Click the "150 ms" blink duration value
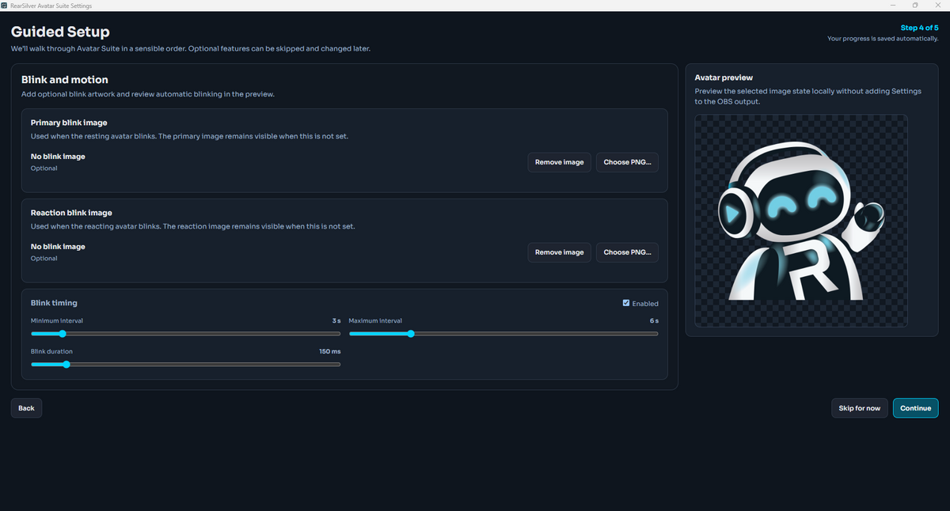Screen dimensions: 950x511 (x=329, y=351)
